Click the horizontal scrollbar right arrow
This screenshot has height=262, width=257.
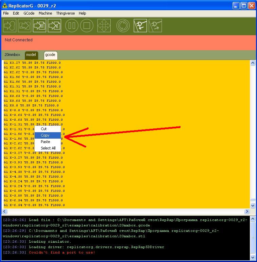247,211
